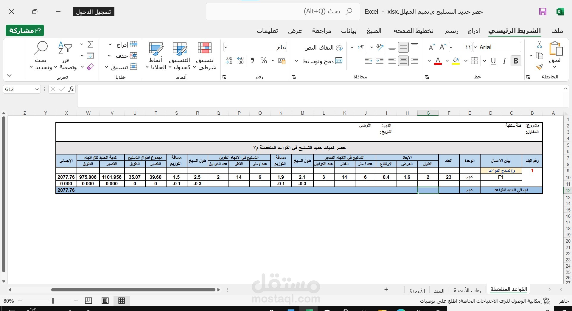This screenshot has width=572, height=311.
Task: Select the الأعمدة sheet tab
Action: tap(417, 291)
